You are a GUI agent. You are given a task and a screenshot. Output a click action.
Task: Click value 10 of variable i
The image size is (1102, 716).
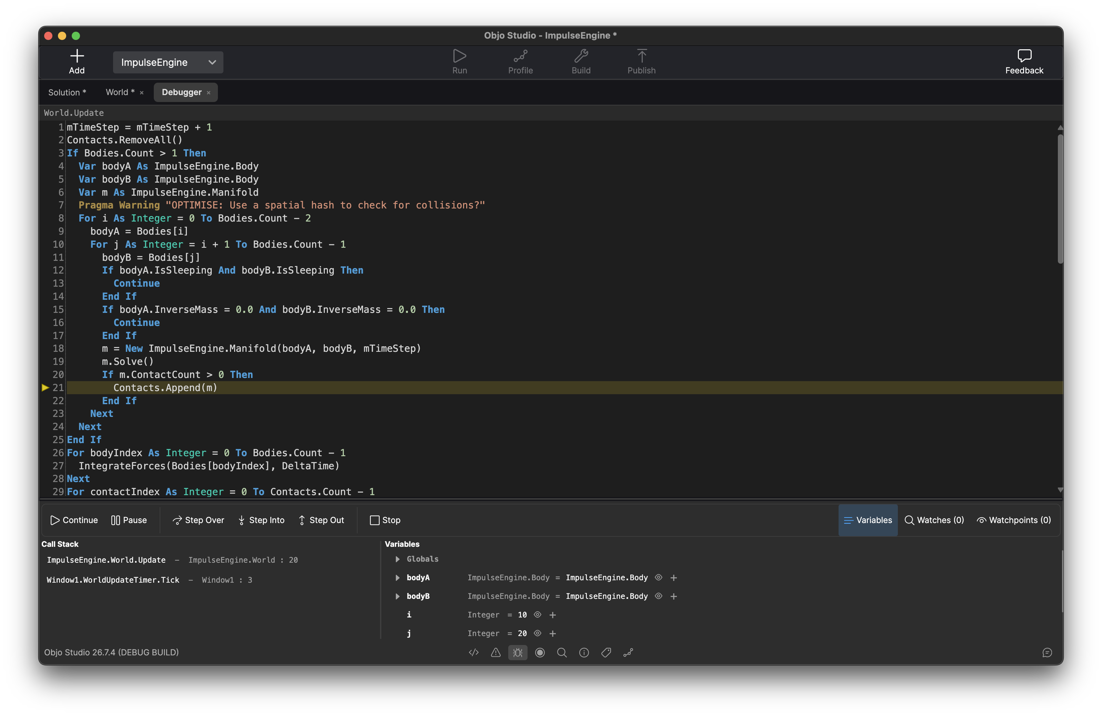(x=522, y=615)
